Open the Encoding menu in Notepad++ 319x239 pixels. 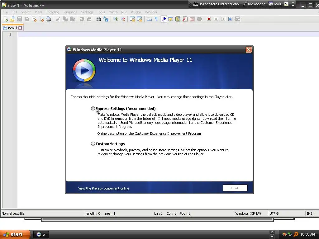tap(52, 12)
